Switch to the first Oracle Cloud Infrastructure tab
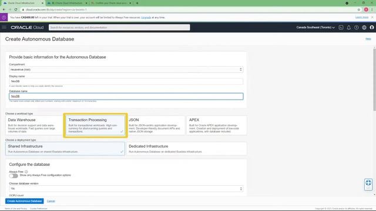The height and width of the screenshot is (211, 376). 23,3
